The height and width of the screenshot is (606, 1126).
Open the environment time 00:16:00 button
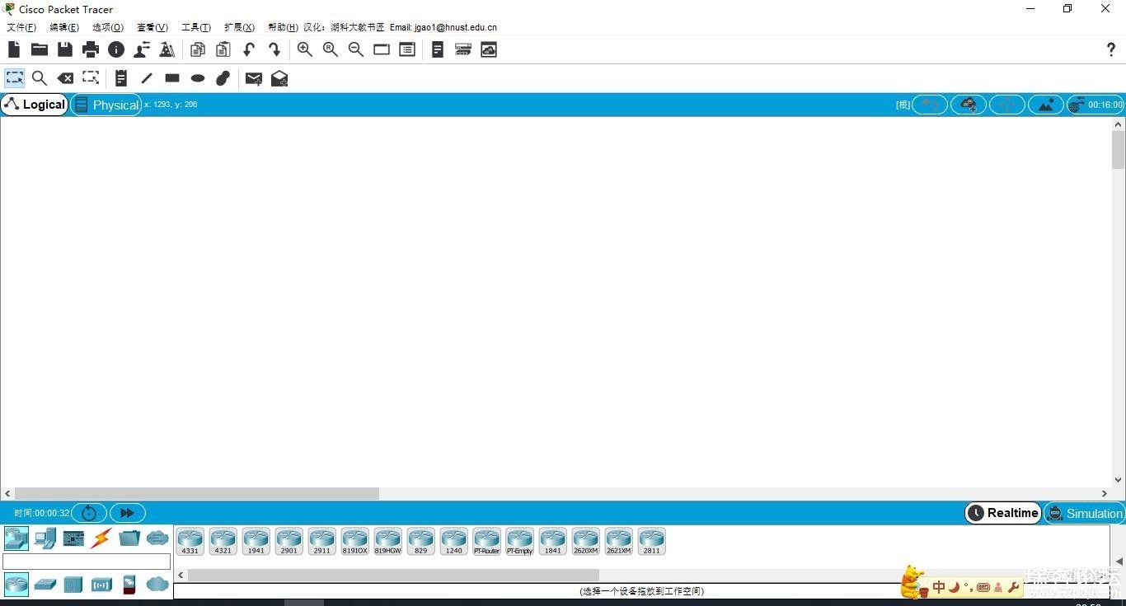coord(1096,105)
